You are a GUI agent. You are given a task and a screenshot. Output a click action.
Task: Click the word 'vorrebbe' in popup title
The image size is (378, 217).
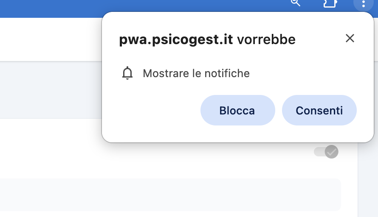[266, 40]
